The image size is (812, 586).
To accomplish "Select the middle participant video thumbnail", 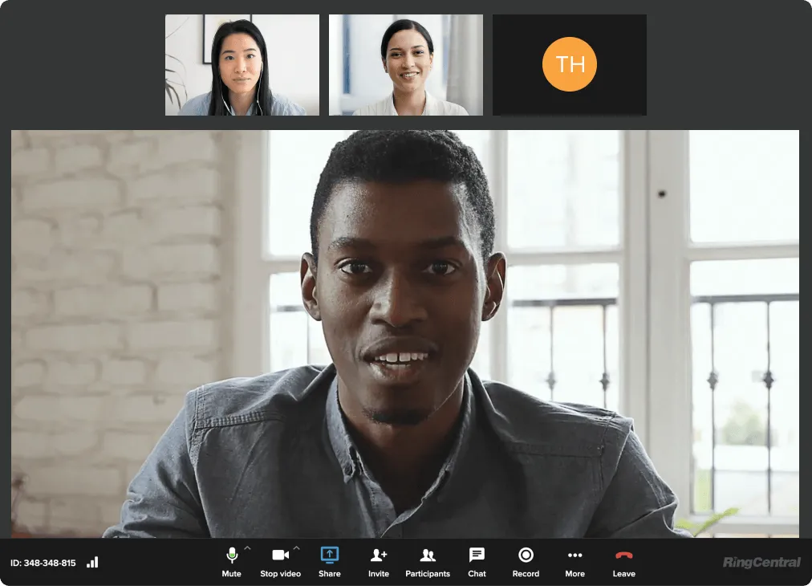I will point(405,65).
